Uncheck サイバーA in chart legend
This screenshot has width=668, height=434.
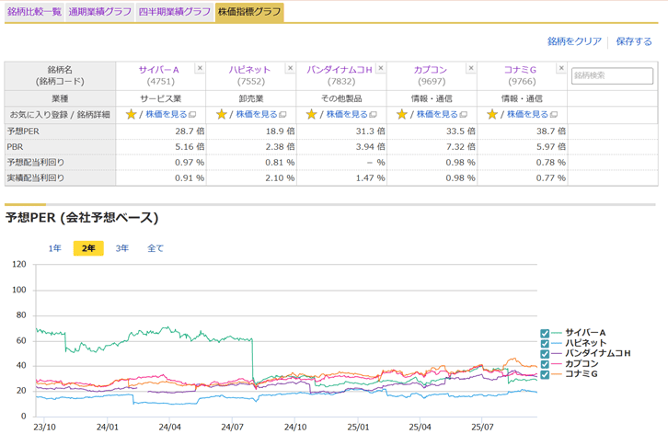point(546,333)
